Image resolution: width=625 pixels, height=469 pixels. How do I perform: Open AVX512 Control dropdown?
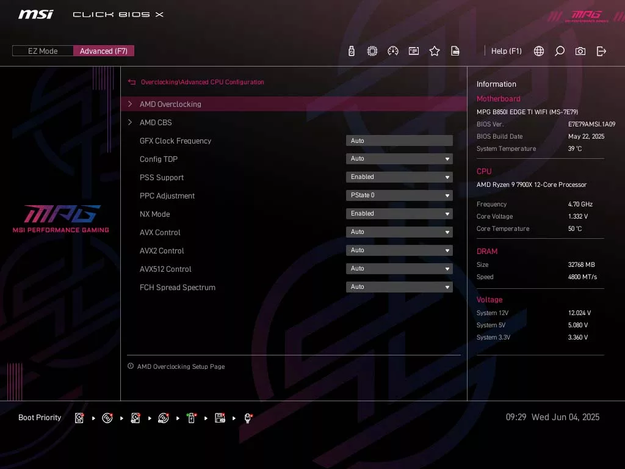point(399,269)
